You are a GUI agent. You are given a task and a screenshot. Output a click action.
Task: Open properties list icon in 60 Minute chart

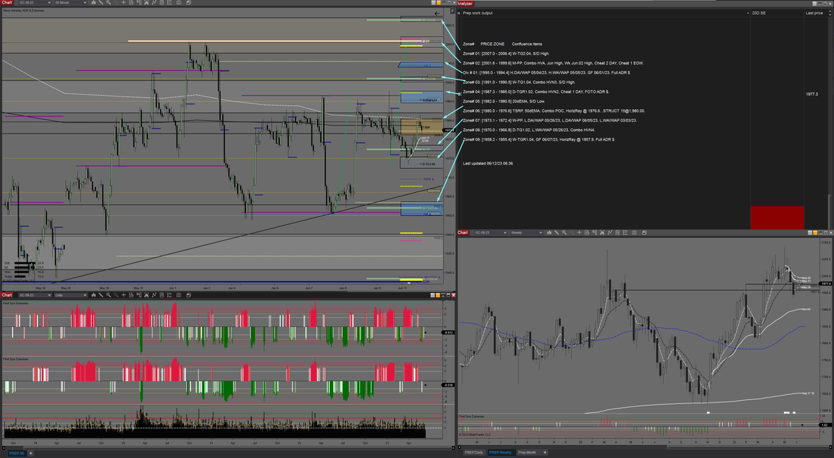(x=170, y=3)
